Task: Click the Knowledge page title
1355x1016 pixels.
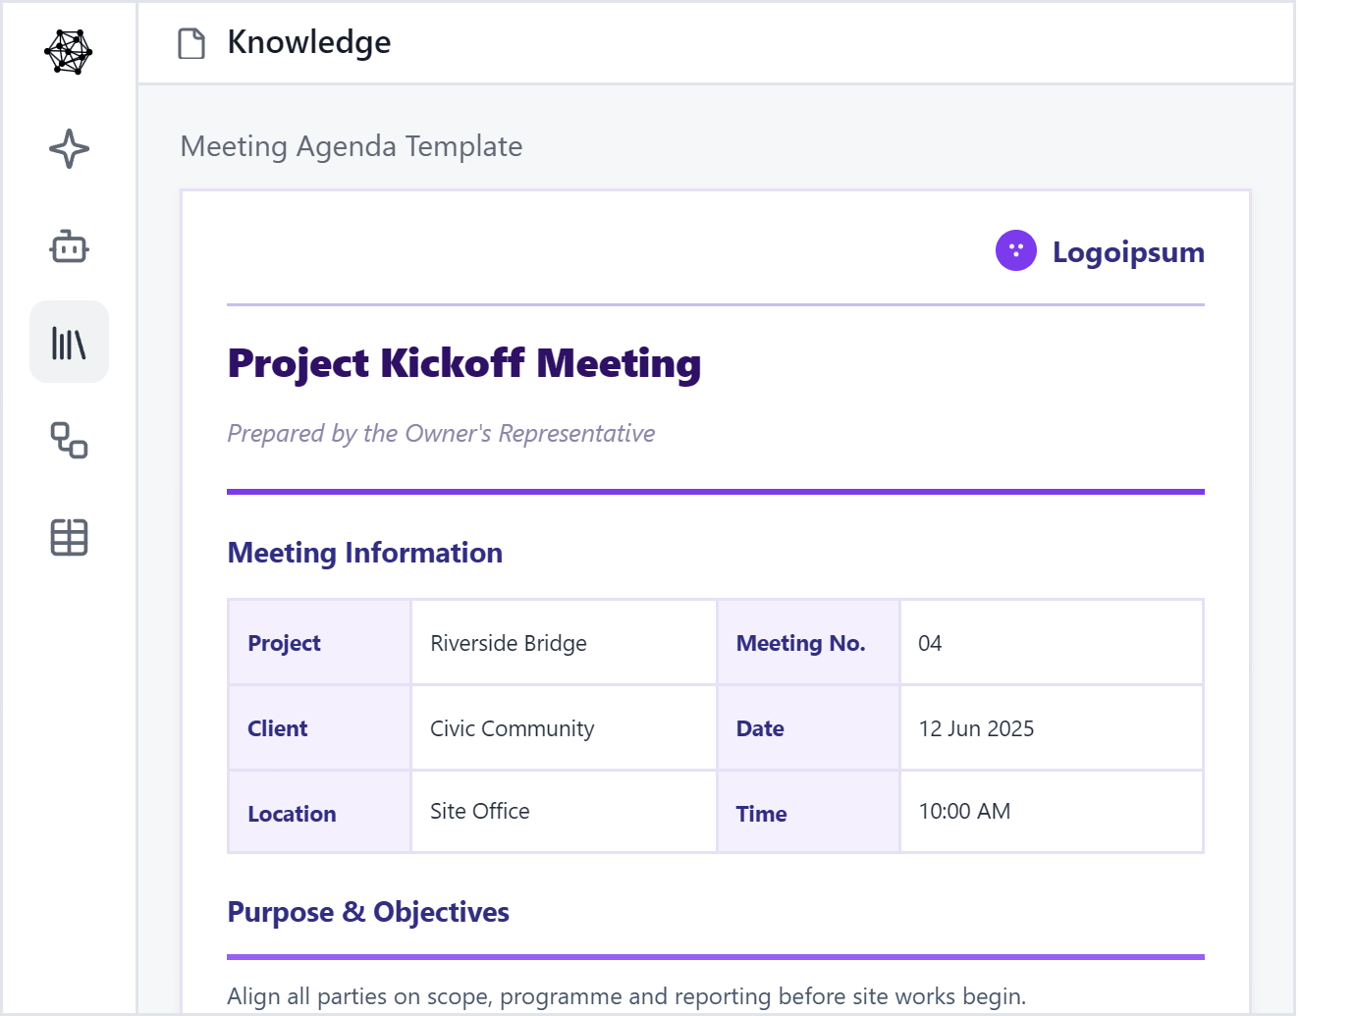Action: tap(309, 42)
